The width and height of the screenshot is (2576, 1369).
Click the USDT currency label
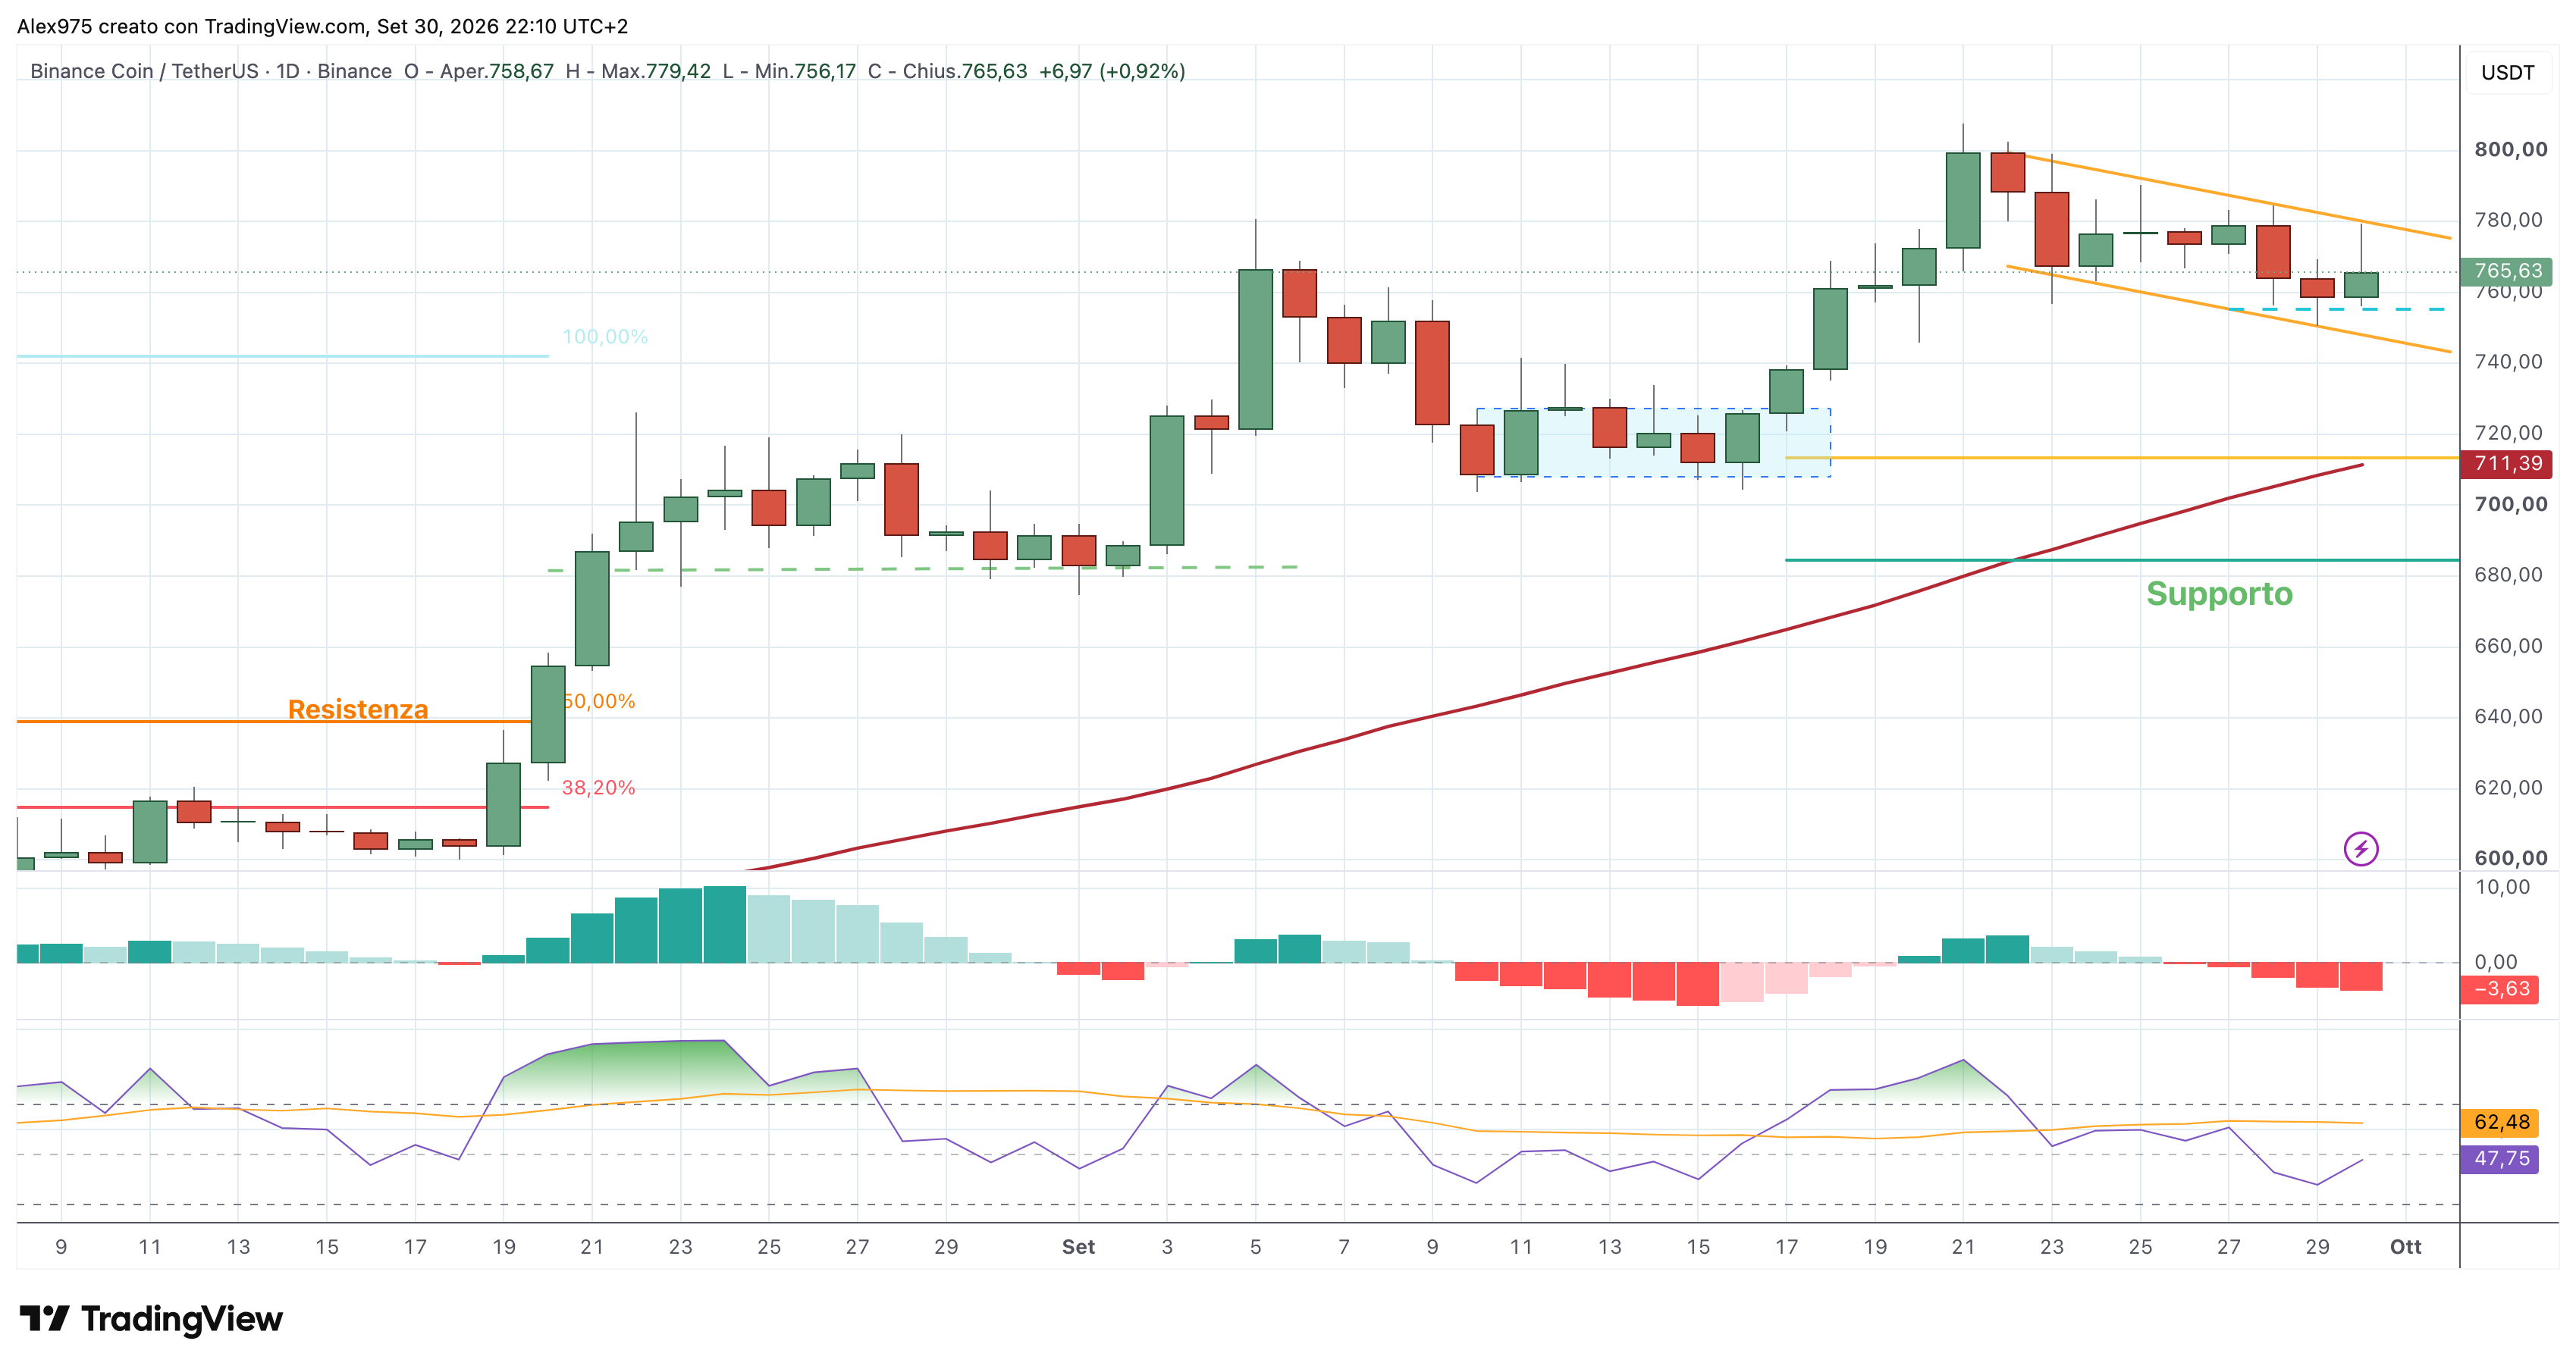(x=2508, y=73)
